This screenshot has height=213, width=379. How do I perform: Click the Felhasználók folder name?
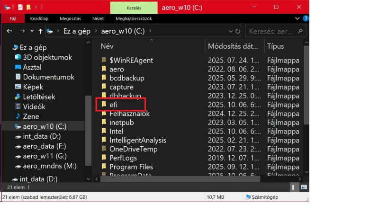[129, 114]
